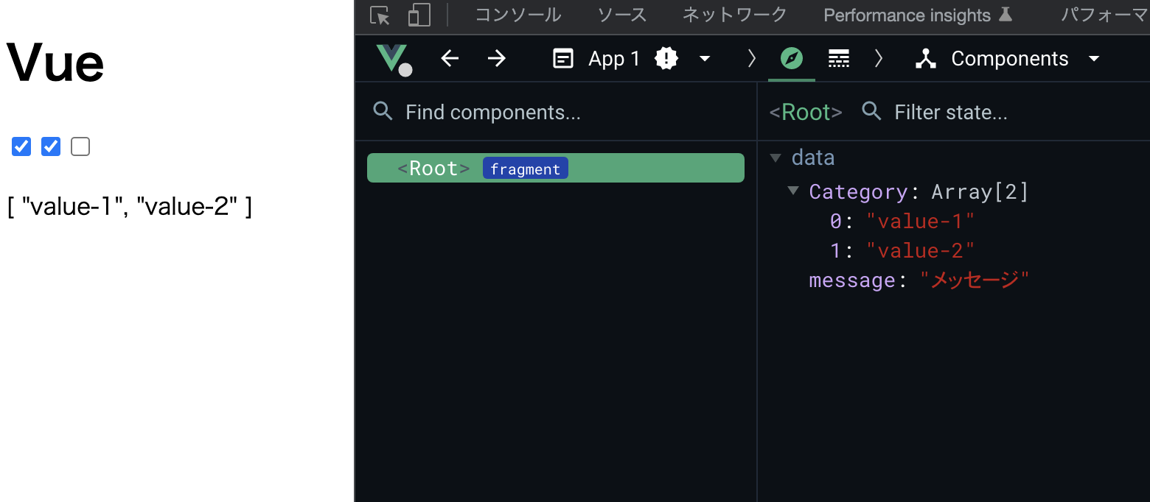Open the Components dropdown arrow

click(x=1094, y=59)
